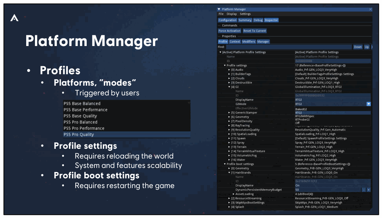Click the Force Activation button
The height and width of the screenshot is (218, 382).
(229, 31)
